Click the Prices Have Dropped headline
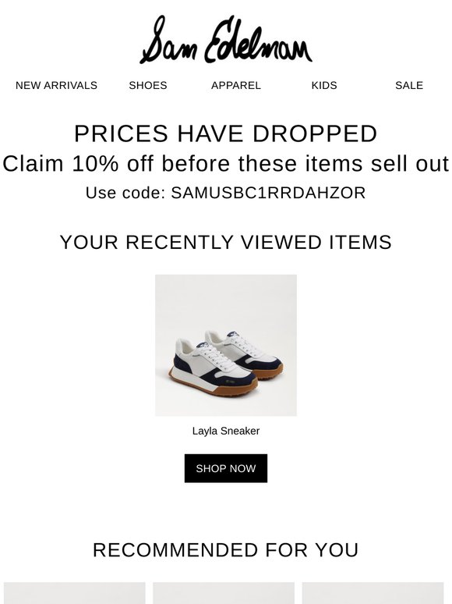Image resolution: width=452 pixels, height=604 pixels. point(225,133)
